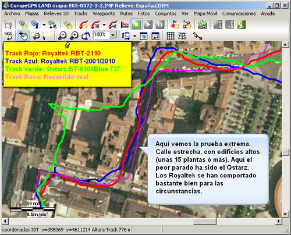The image size is (291, 235).
Task: Click the track graph icon
Action: (x=125, y=24)
